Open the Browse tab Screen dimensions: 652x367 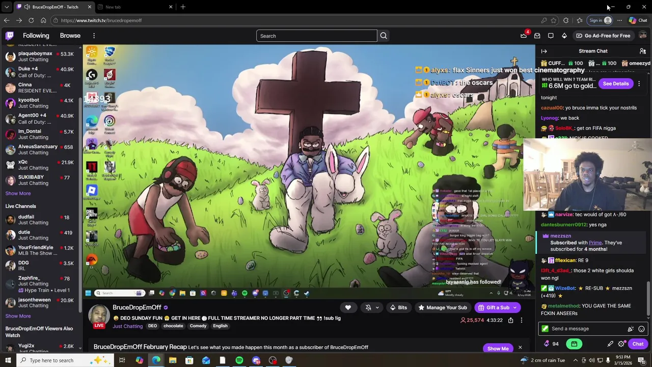[70, 36]
